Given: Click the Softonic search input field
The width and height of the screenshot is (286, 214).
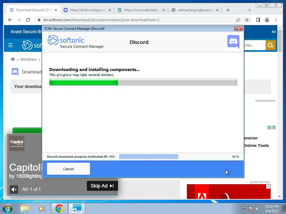Looking at the screenshot, I should click(255, 45).
